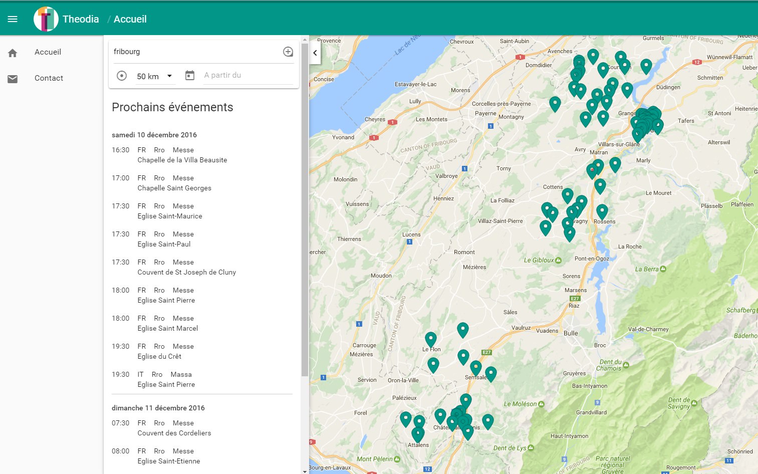Click the envelope icon beside Contact
Screen dimensions: 758x474
coord(13,79)
